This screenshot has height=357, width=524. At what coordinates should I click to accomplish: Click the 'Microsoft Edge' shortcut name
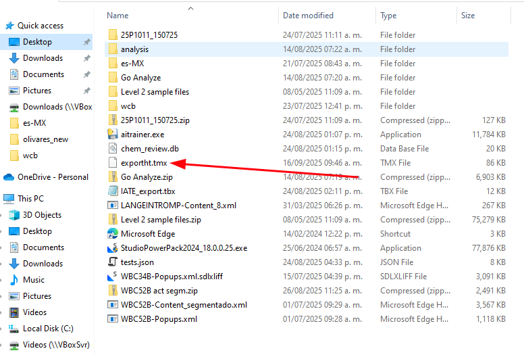(148, 234)
